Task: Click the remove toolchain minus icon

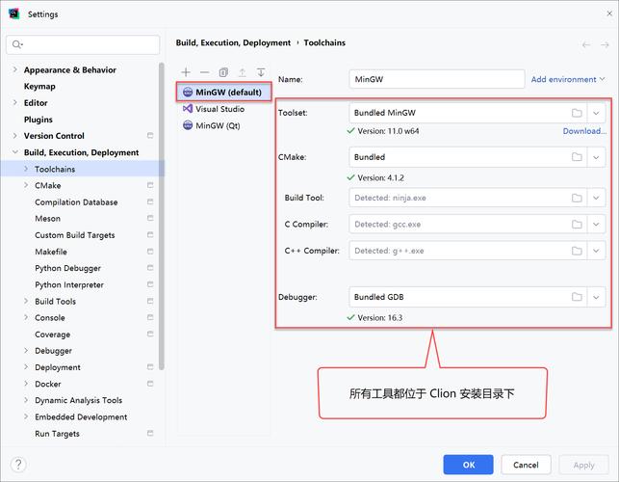Action: point(204,72)
